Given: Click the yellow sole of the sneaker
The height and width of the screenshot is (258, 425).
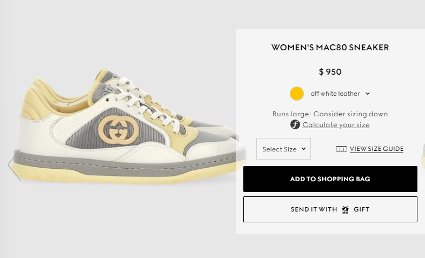Looking at the screenshot, I should [128, 176].
